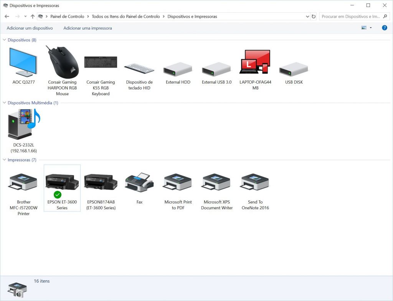Open the recent locations dropdown arrow

tap(25, 17)
